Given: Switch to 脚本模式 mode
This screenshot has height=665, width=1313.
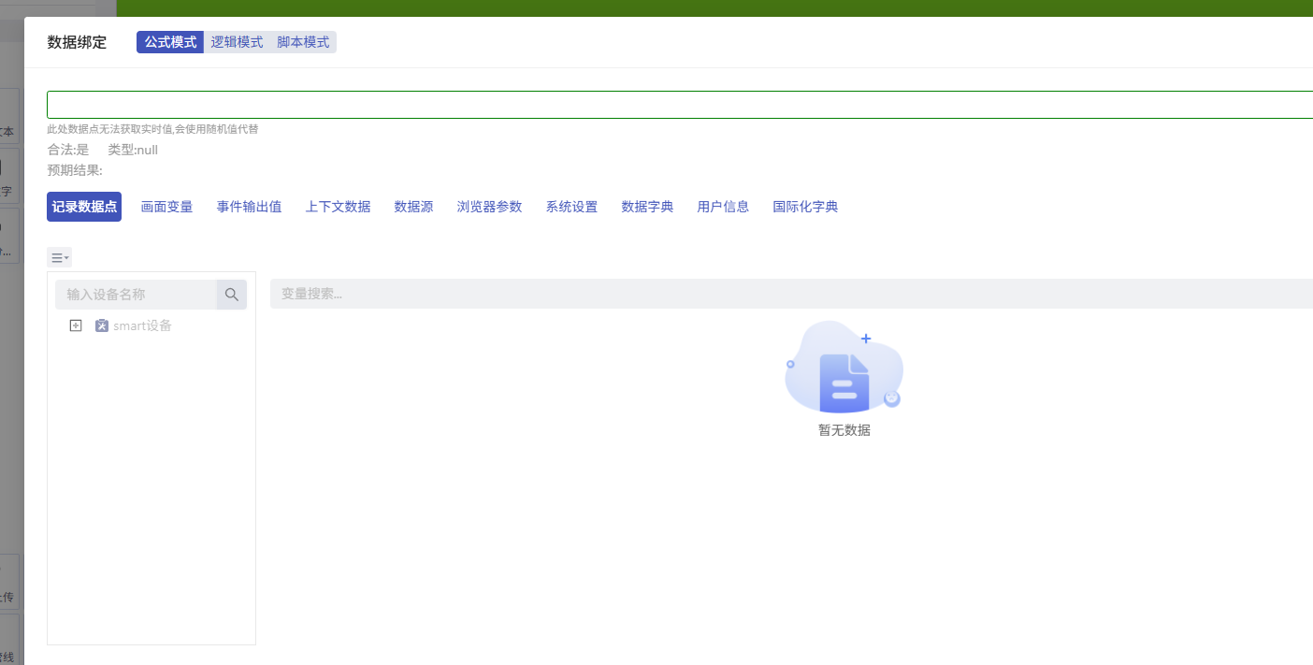Looking at the screenshot, I should [303, 42].
